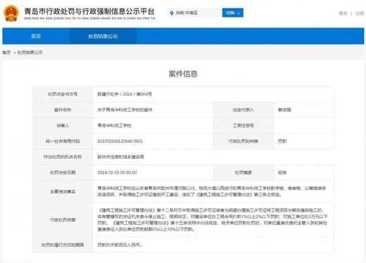Select the 统一社会信用代码 label cell
This screenshot has height=263, width=366.
63,141
